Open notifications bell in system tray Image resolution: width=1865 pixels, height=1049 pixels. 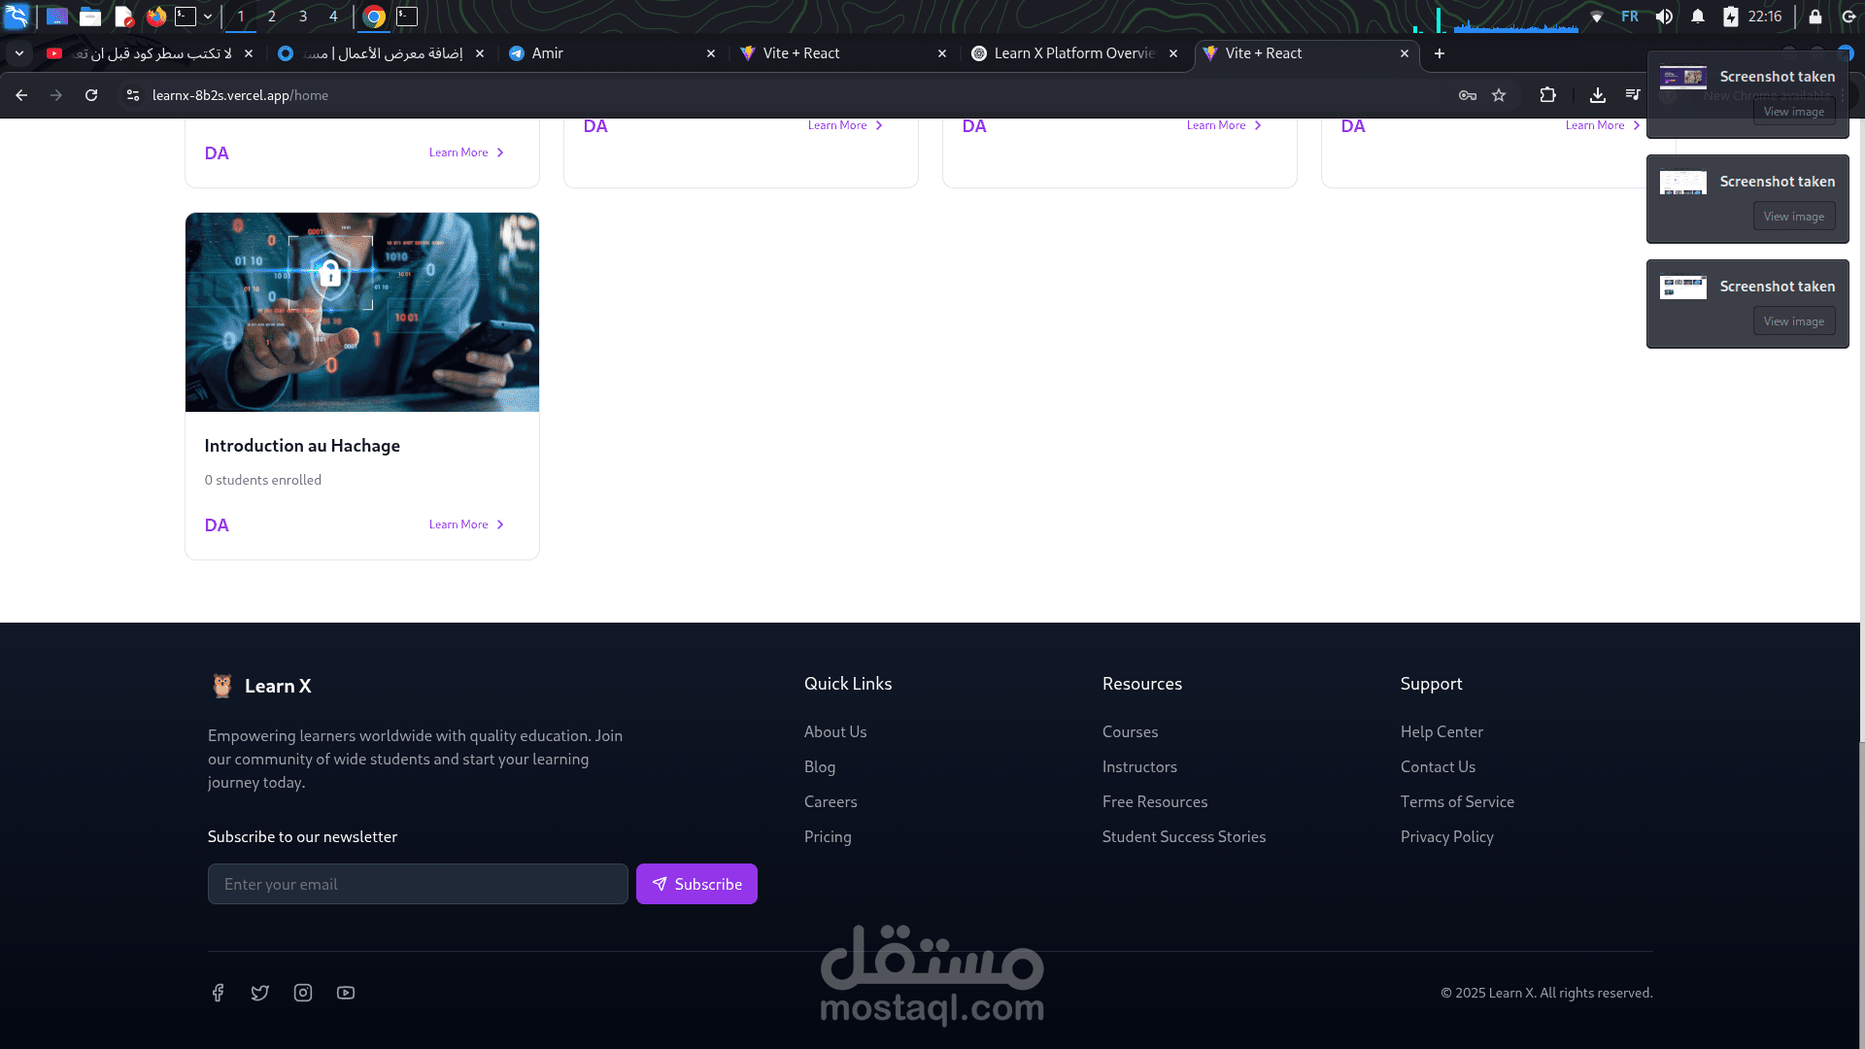click(1698, 17)
